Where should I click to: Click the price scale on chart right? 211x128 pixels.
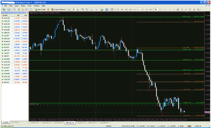(x=207, y=65)
